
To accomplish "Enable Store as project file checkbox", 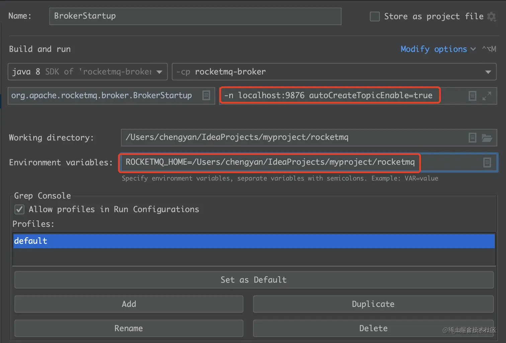I will pos(374,16).
